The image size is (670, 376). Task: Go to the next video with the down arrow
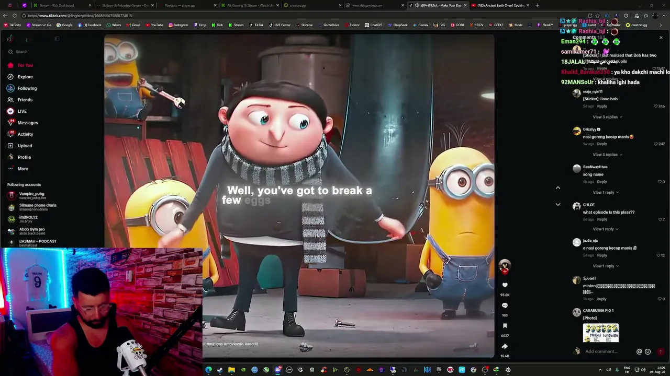[558, 205]
